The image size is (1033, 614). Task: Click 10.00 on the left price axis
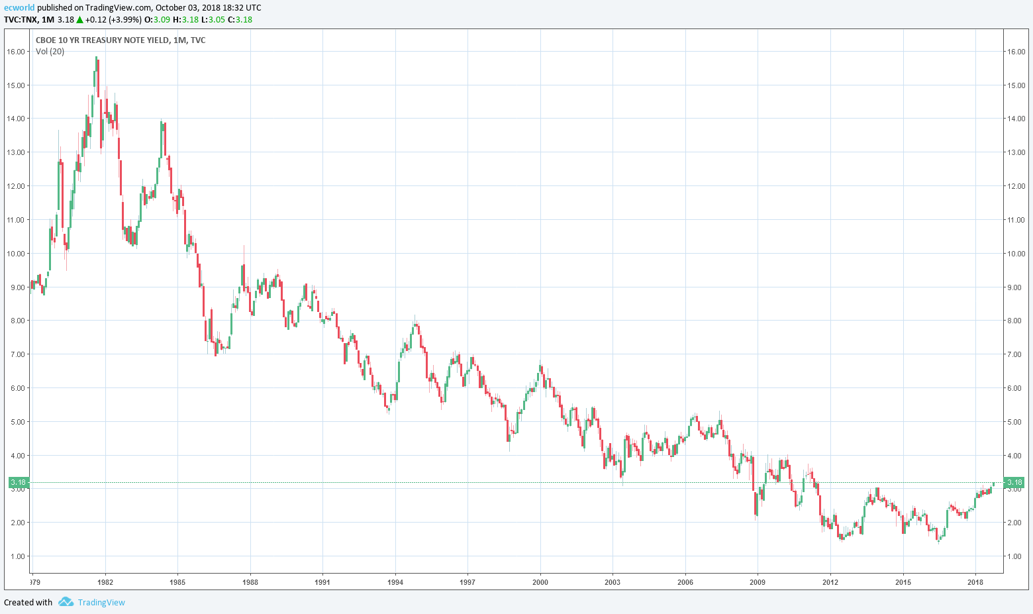tap(16, 254)
